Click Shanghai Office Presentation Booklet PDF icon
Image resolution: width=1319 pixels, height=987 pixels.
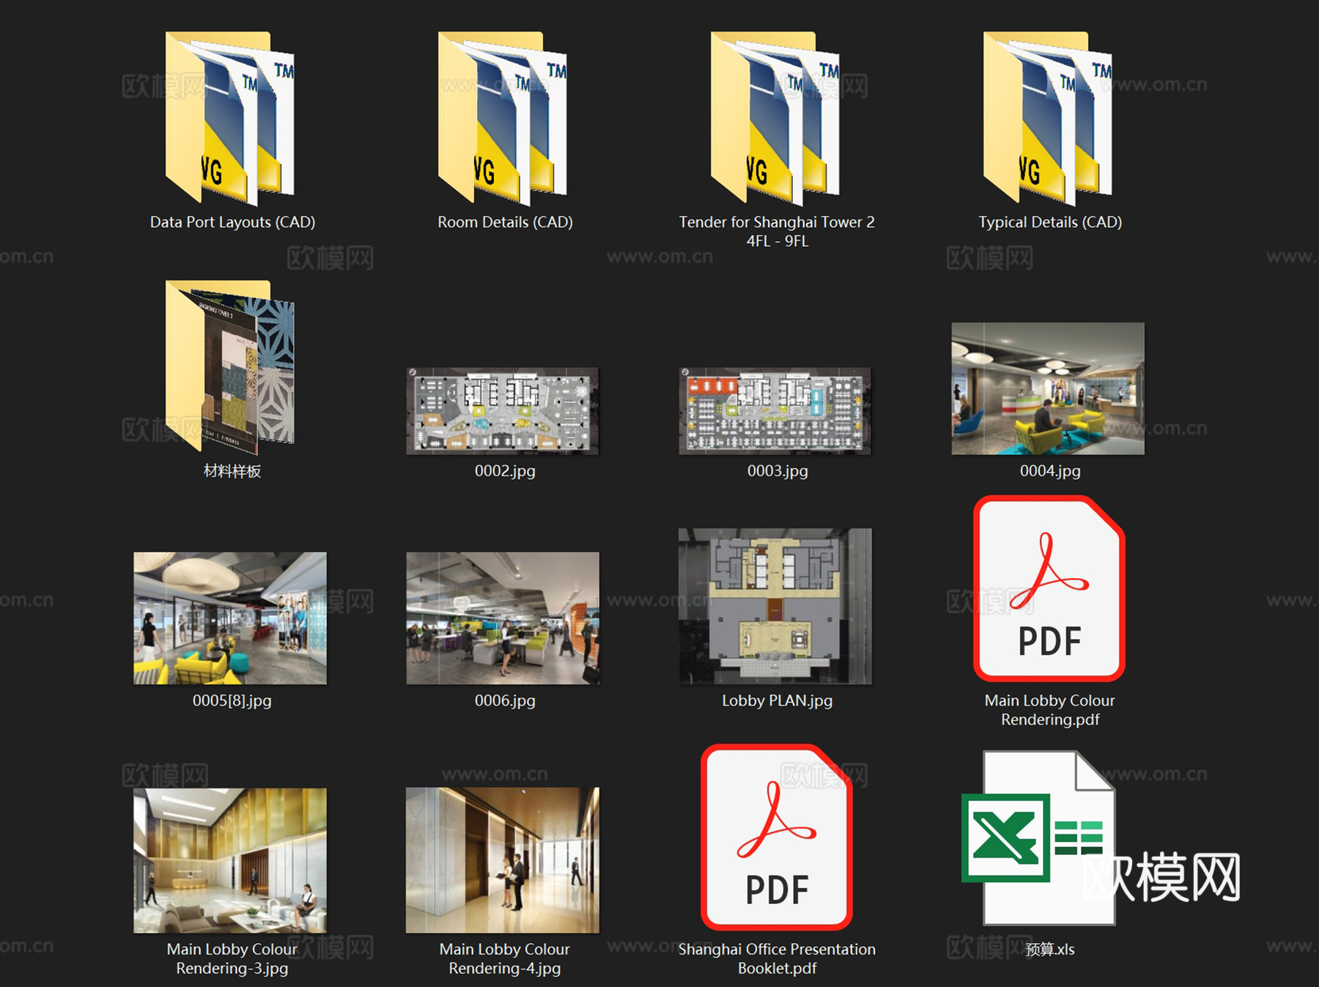pyautogui.click(x=777, y=837)
